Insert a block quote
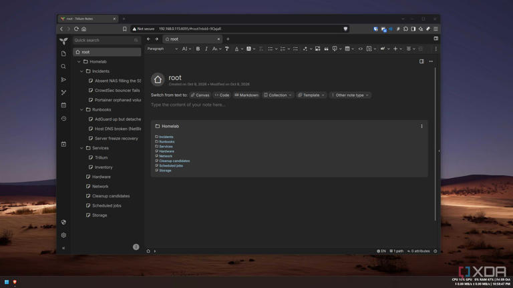 point(326,49)
